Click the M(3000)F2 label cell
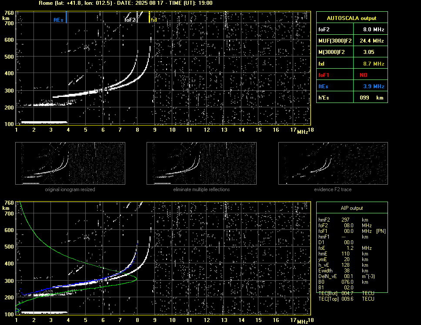Image resolution: width=421 pixels, height=325 pixels. 335,52
